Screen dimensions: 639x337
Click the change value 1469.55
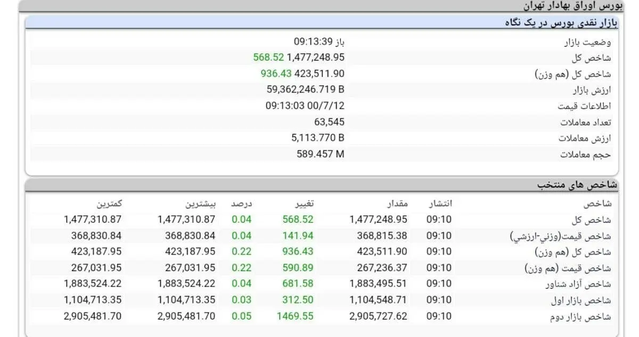[x=295, y=316]
